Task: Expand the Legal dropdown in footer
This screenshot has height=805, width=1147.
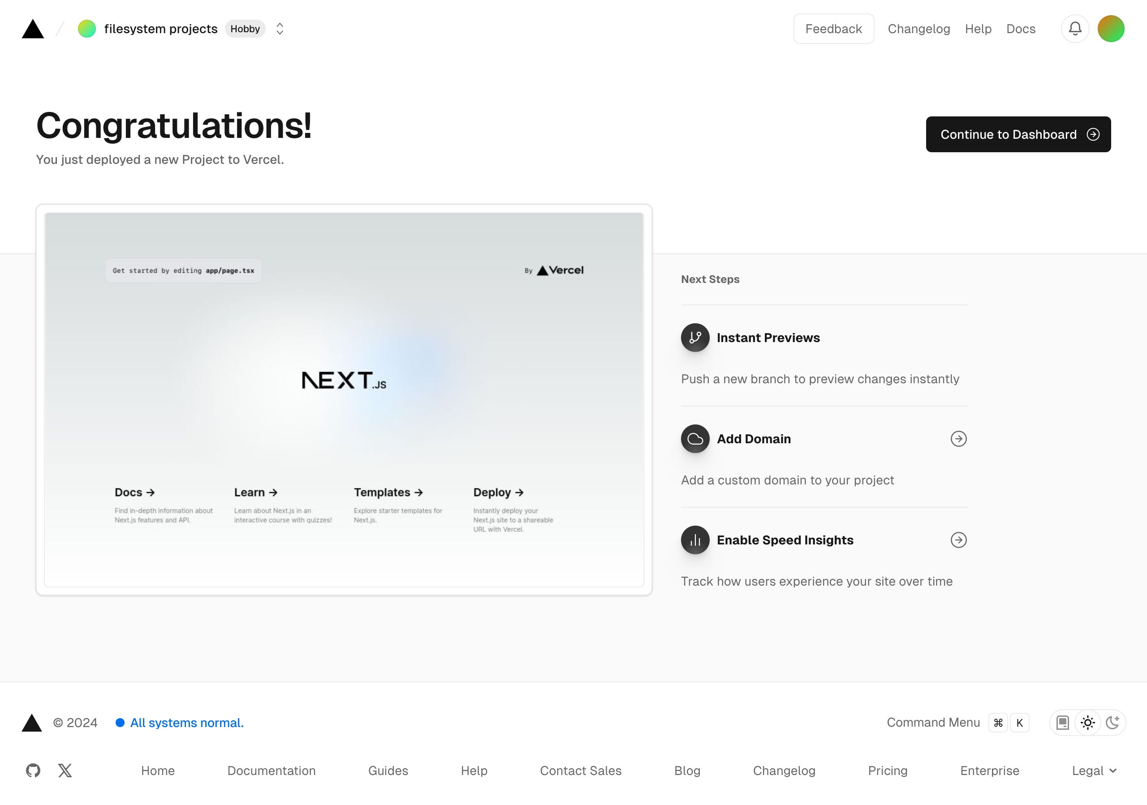Action: click(x=1094, y=771)
